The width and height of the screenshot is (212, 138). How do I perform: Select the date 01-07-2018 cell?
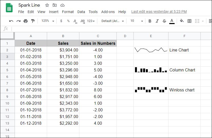[x=31, y=90]
